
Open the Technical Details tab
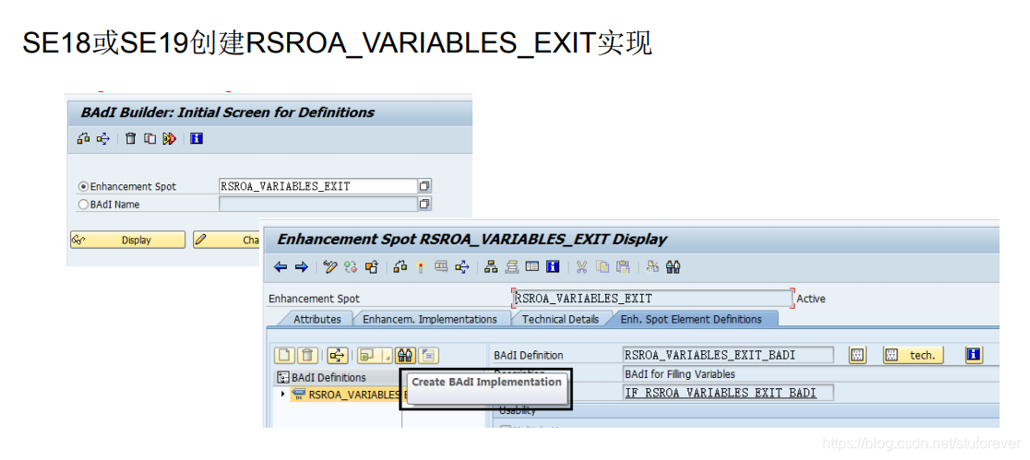[x=560, y=319]
